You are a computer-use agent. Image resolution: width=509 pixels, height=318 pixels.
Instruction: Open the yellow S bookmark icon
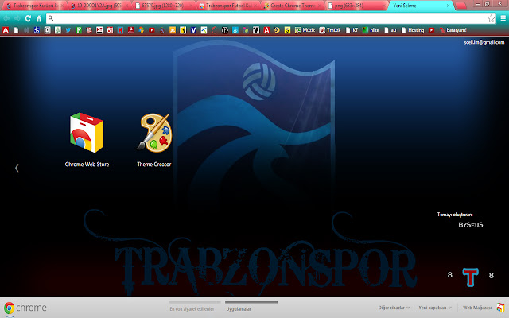pyautogui.click(x=287, y=30)
